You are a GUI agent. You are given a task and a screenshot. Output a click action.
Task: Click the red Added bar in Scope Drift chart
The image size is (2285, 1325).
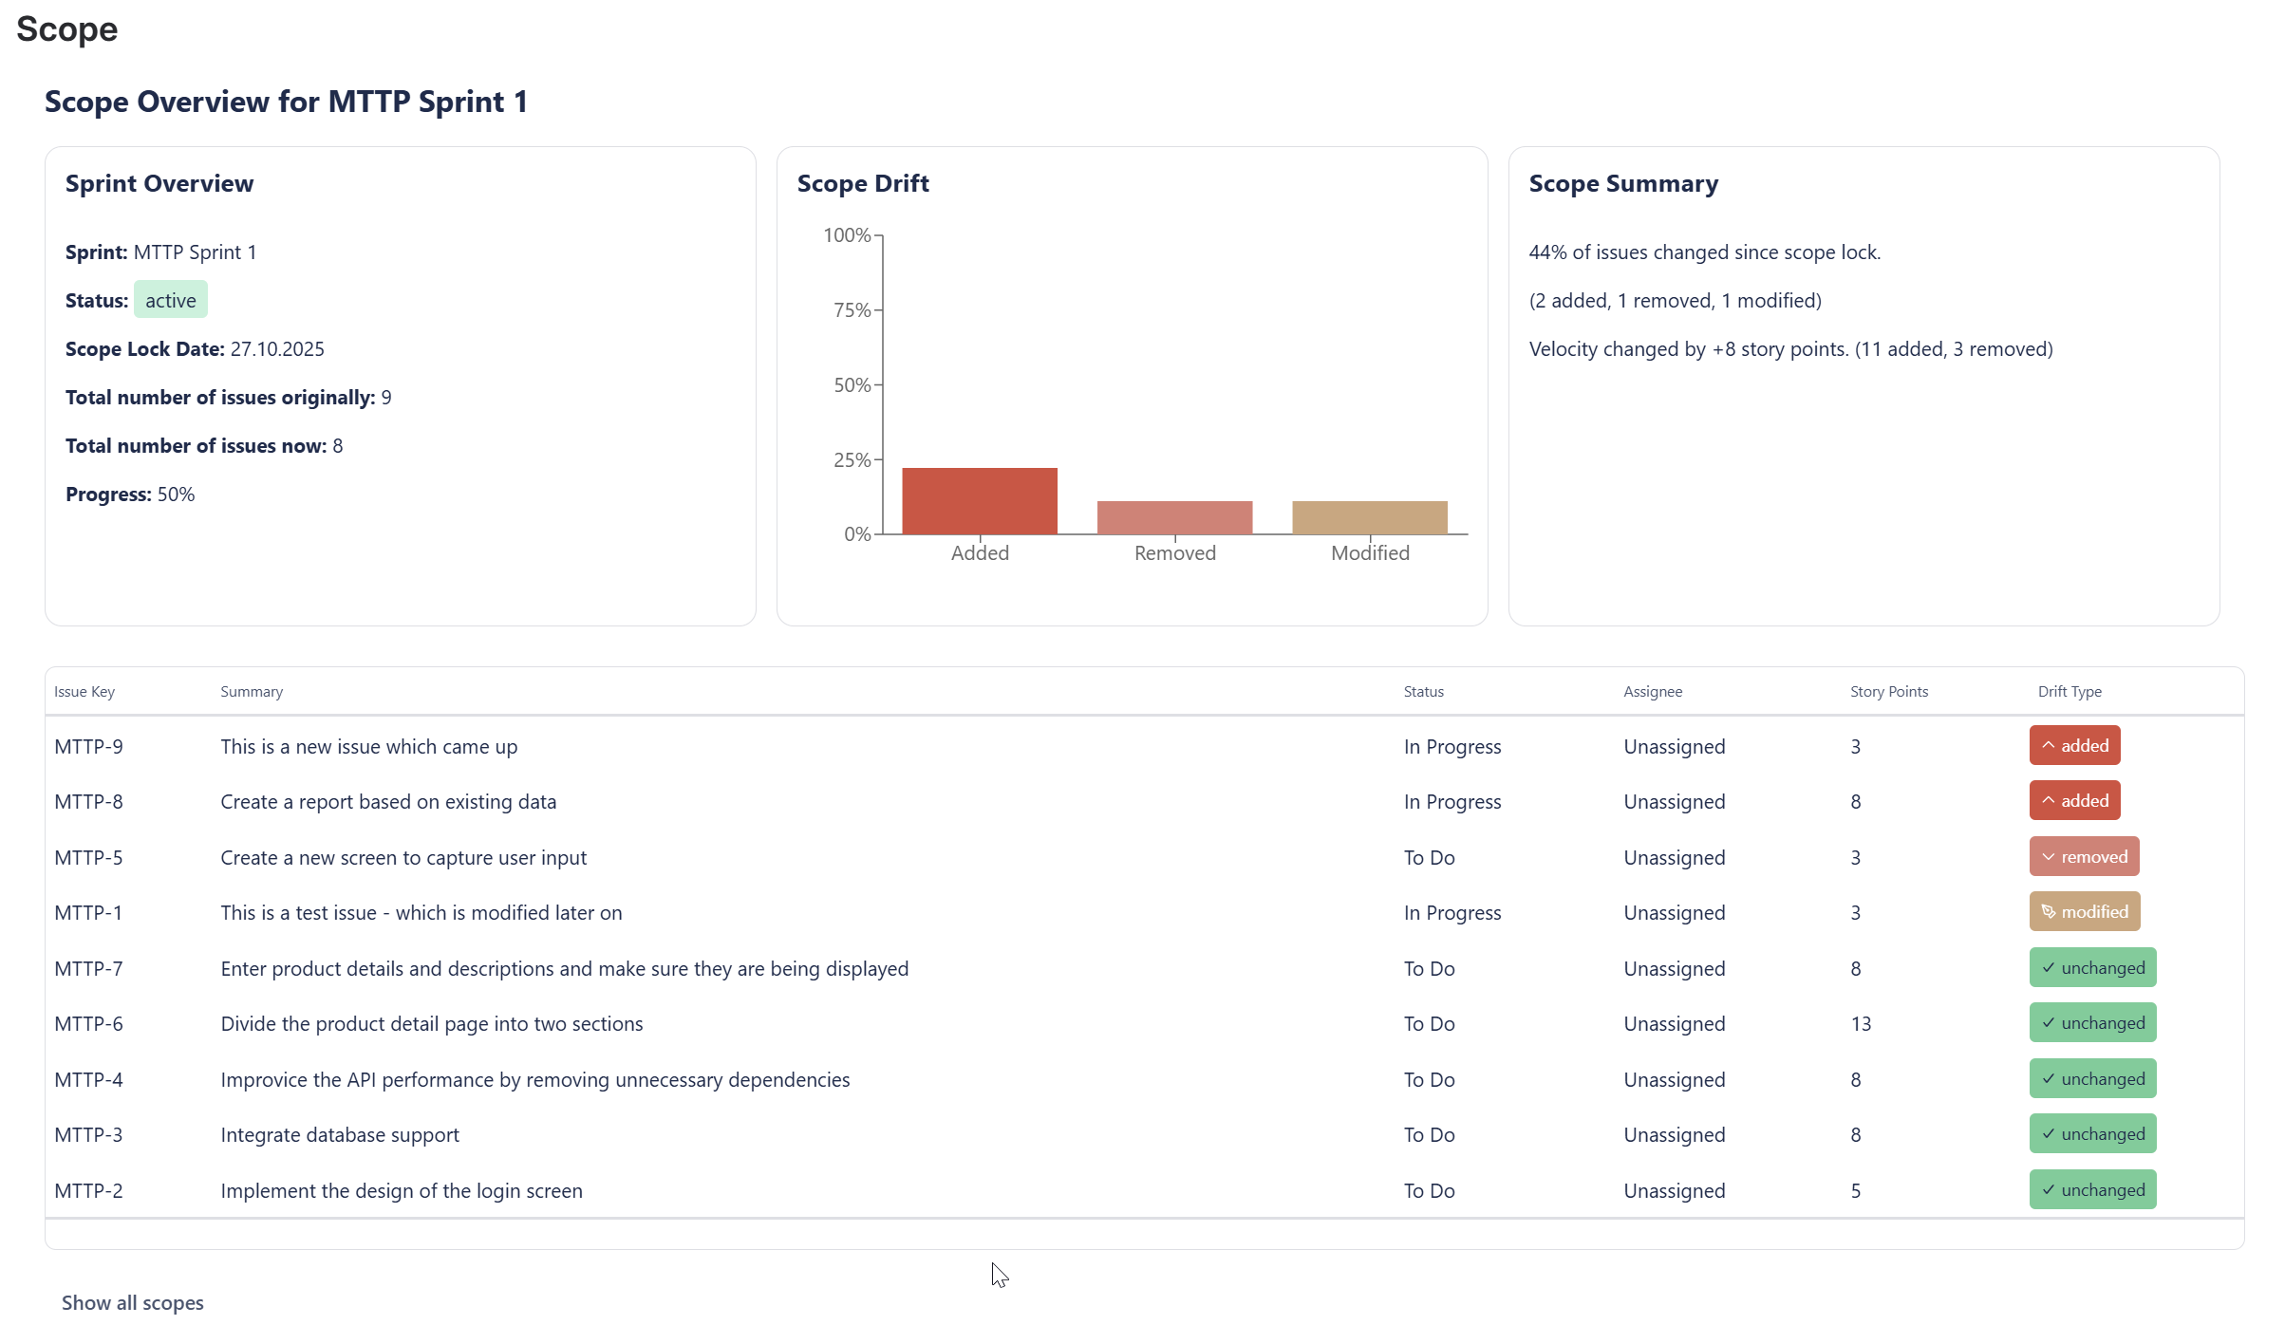[979, 498]
